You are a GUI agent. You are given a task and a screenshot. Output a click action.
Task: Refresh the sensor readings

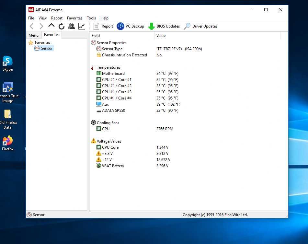(x=62, y=26)
